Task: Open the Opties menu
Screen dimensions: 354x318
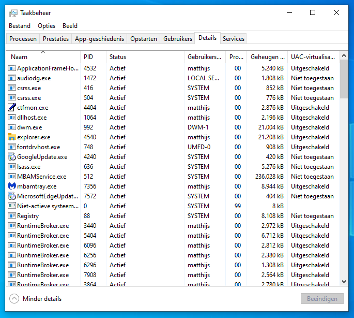Action: click(47, 26)
